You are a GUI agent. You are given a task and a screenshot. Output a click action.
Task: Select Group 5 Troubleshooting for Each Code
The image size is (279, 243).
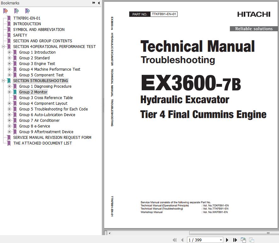pyautogui.click(x=54, y=109)
